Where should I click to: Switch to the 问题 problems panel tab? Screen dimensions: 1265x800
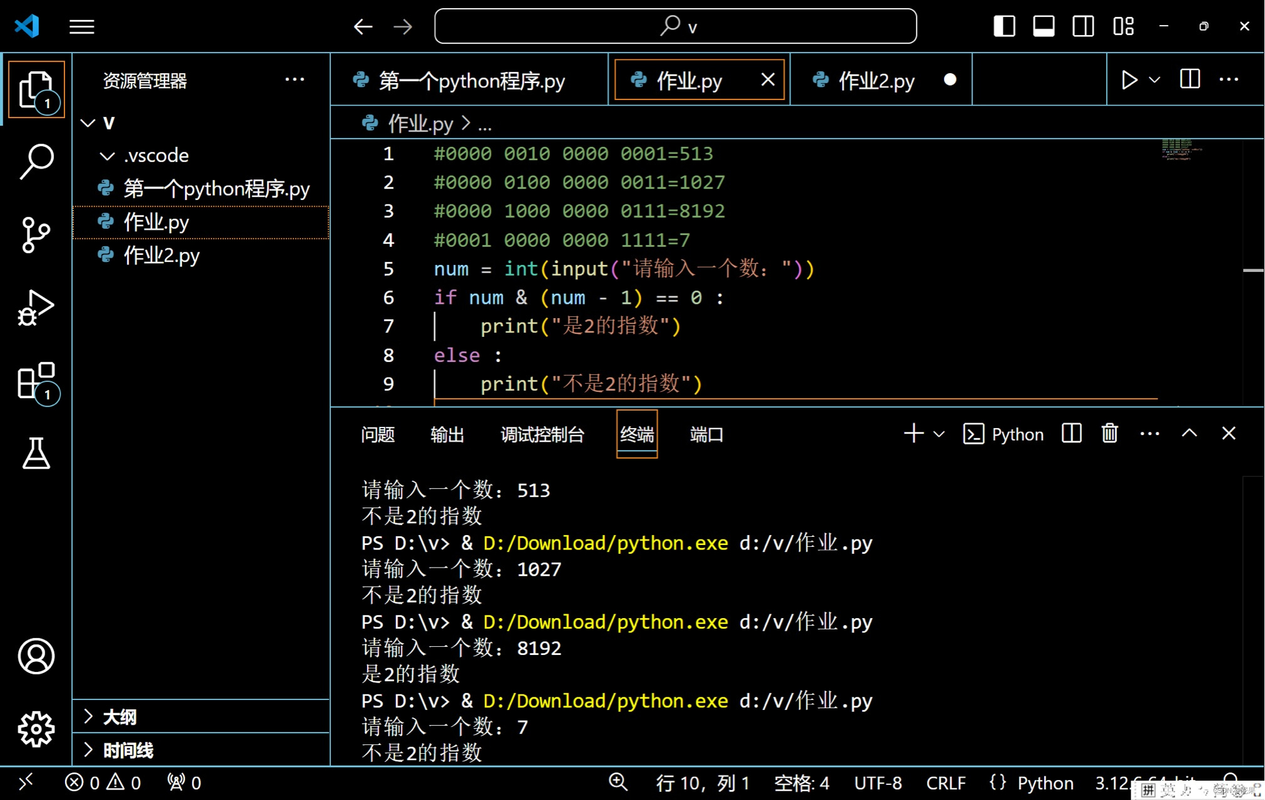(x=378, y=434)
